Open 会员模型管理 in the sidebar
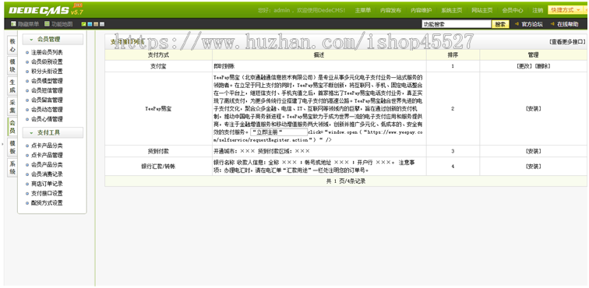The width and height of the screenshot is (589, 288). (x=47, y=81)
